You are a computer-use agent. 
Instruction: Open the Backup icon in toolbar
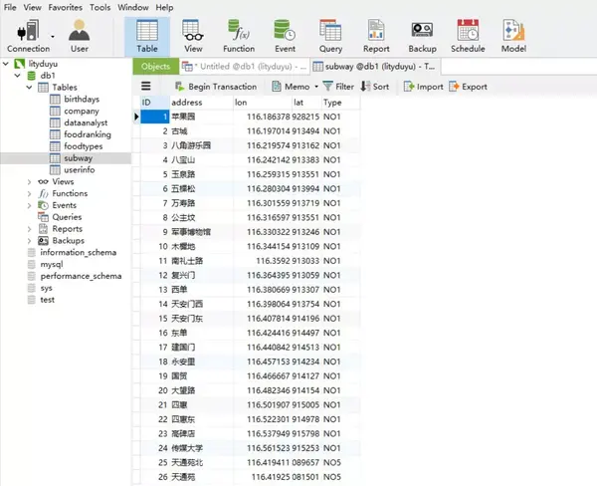pos(422,36)
